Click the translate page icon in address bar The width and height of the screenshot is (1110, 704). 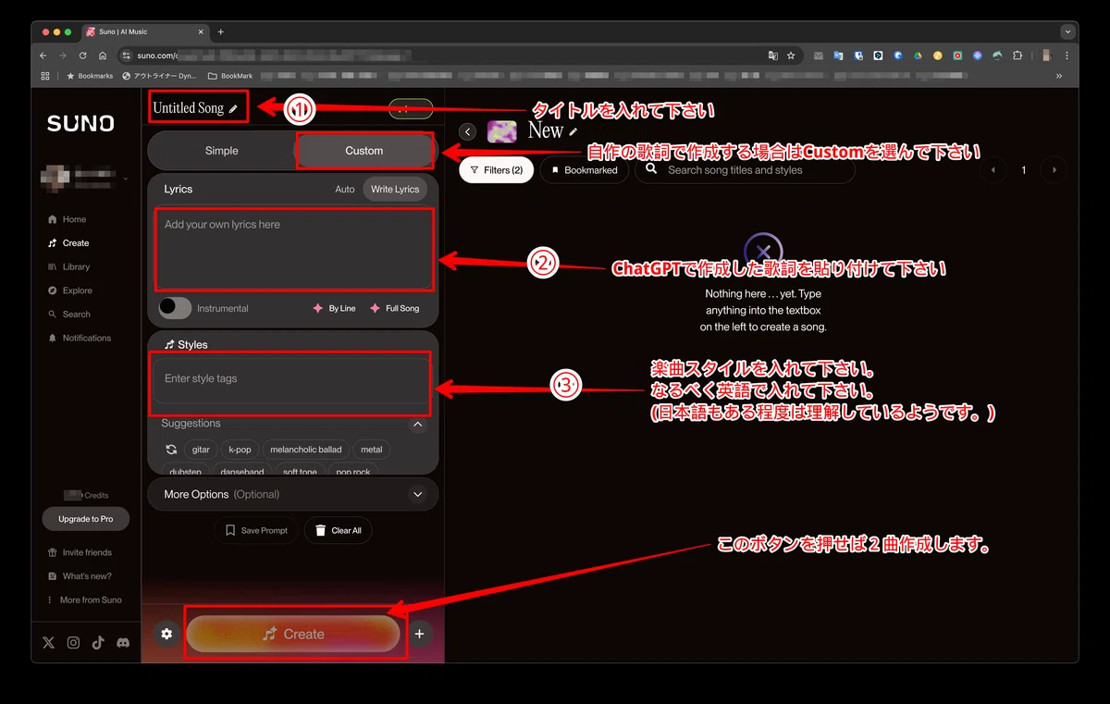(773, 56)
